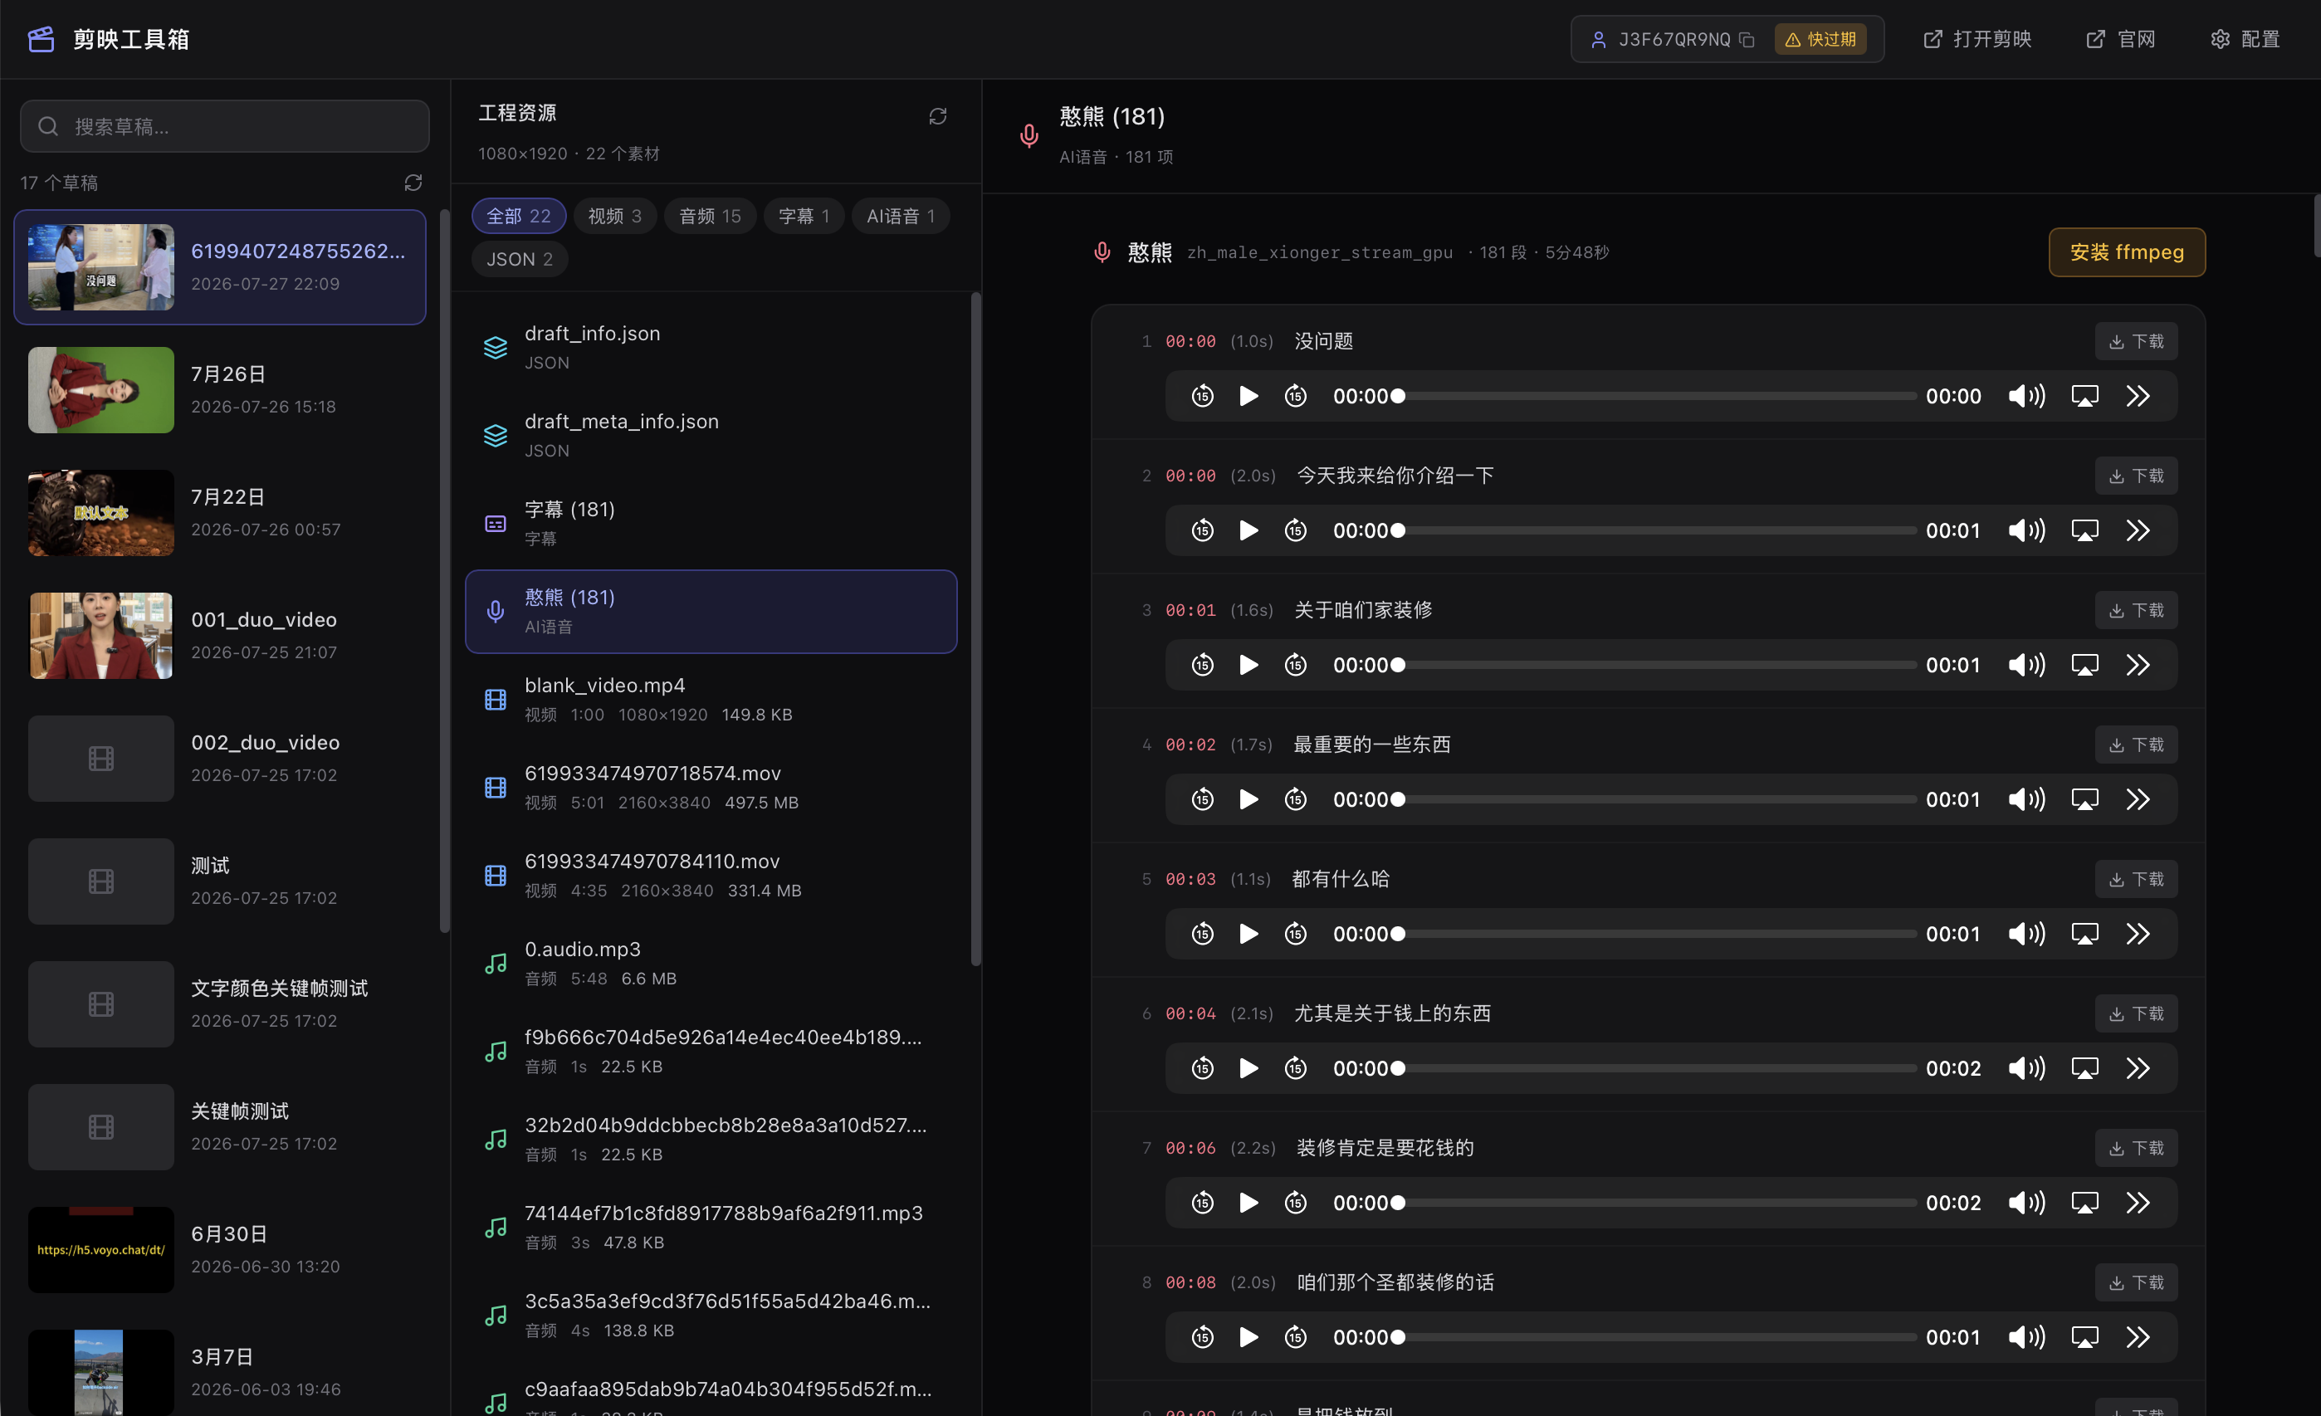This screenshot has height=1416, width=2321.
Task: Toggle AirPlay for segment 1 没问题
Action: pos(2084,396)
